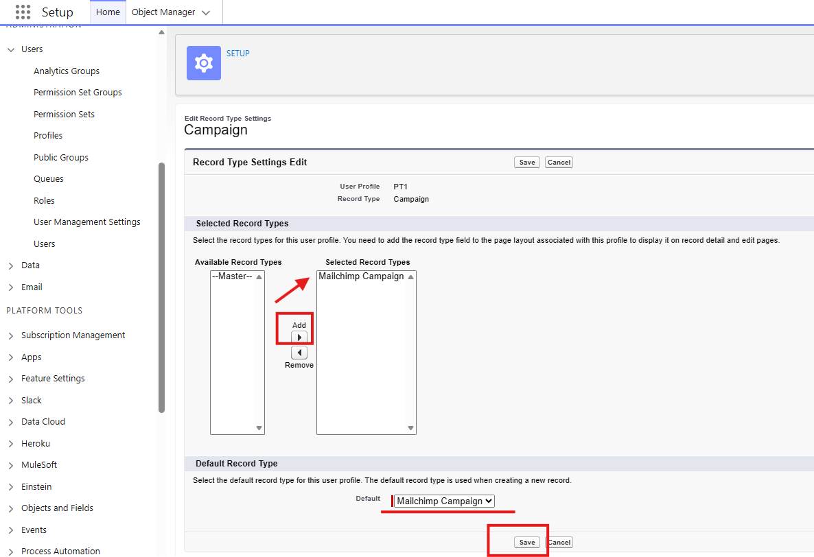Open the Default record type dropdown
The width and height of the screenshot is (814, 557).
pos(444,501)
